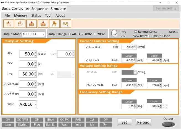
Task: Enable Remote Sense checkbox
Action: 136,32
